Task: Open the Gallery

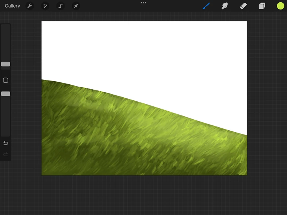Action: 12,6
